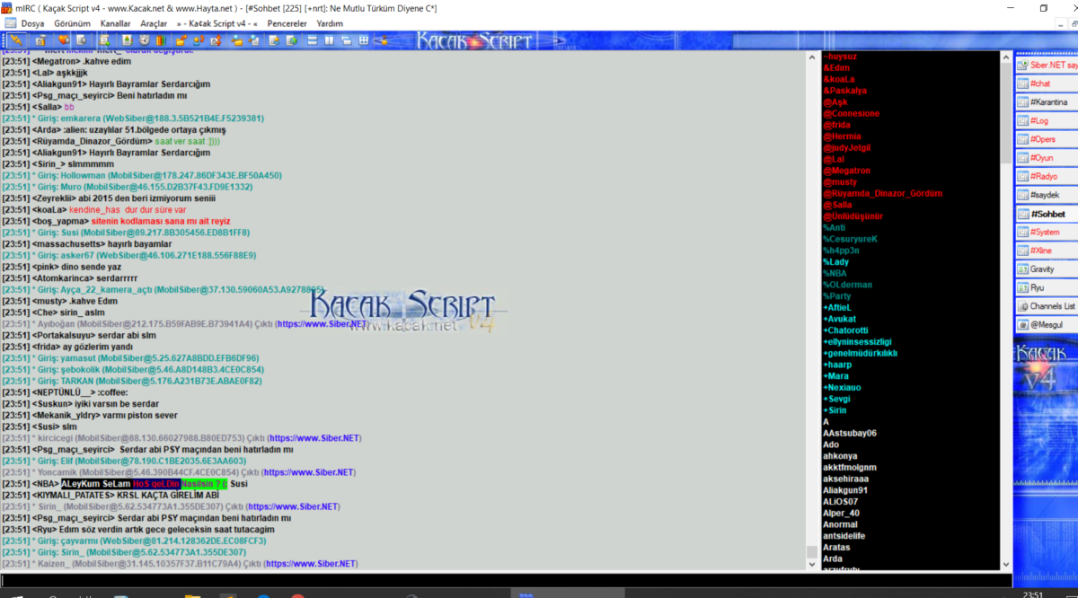Viewport: 1078px width, 598px height.
Task: Switch to the #System channel window
Action: [1047, 232]
